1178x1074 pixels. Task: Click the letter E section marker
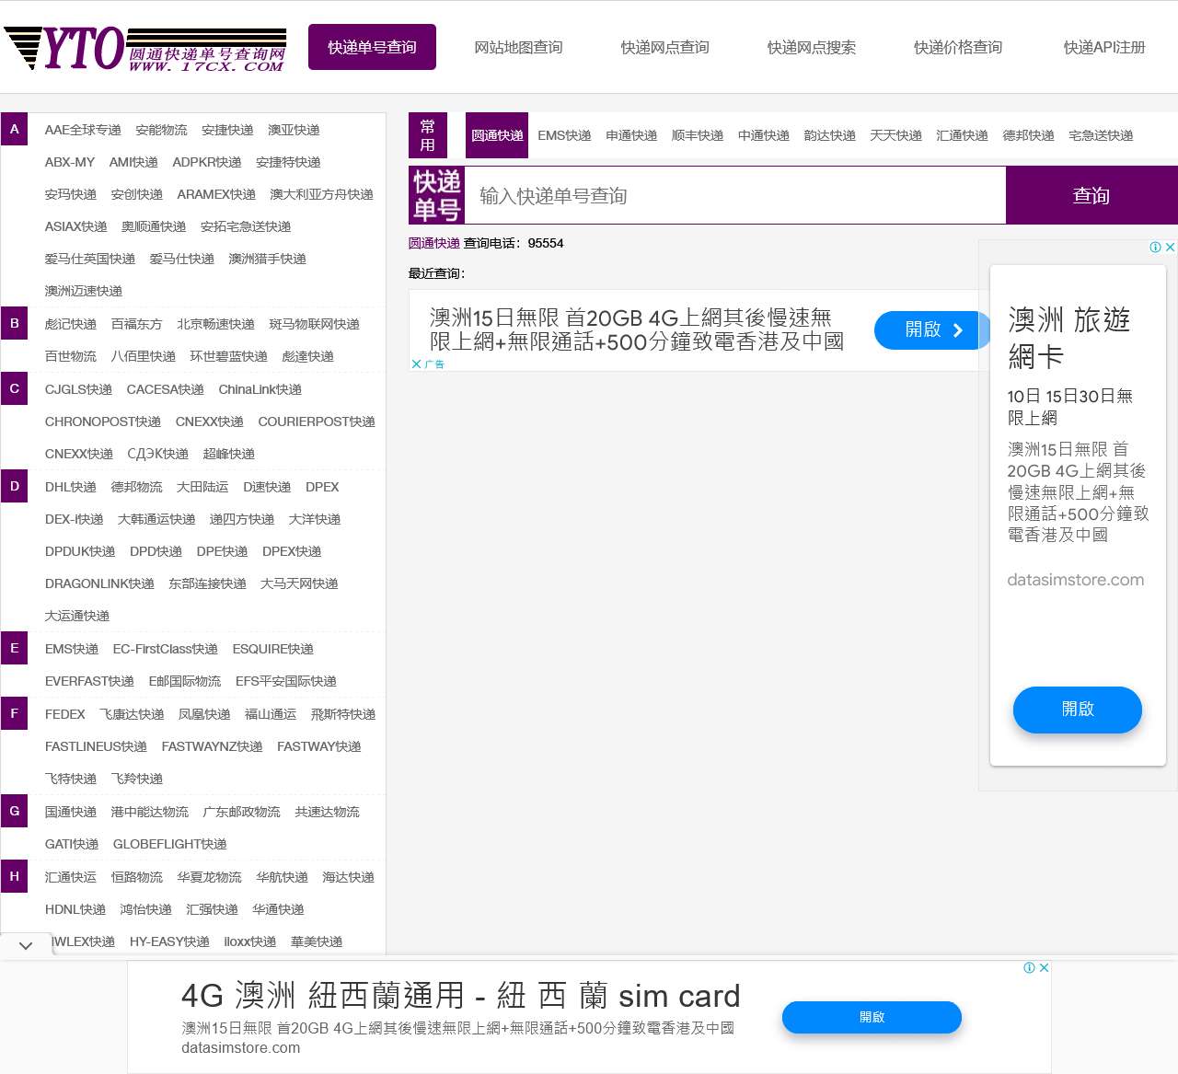pyautogui.click(x=14, y=648)
